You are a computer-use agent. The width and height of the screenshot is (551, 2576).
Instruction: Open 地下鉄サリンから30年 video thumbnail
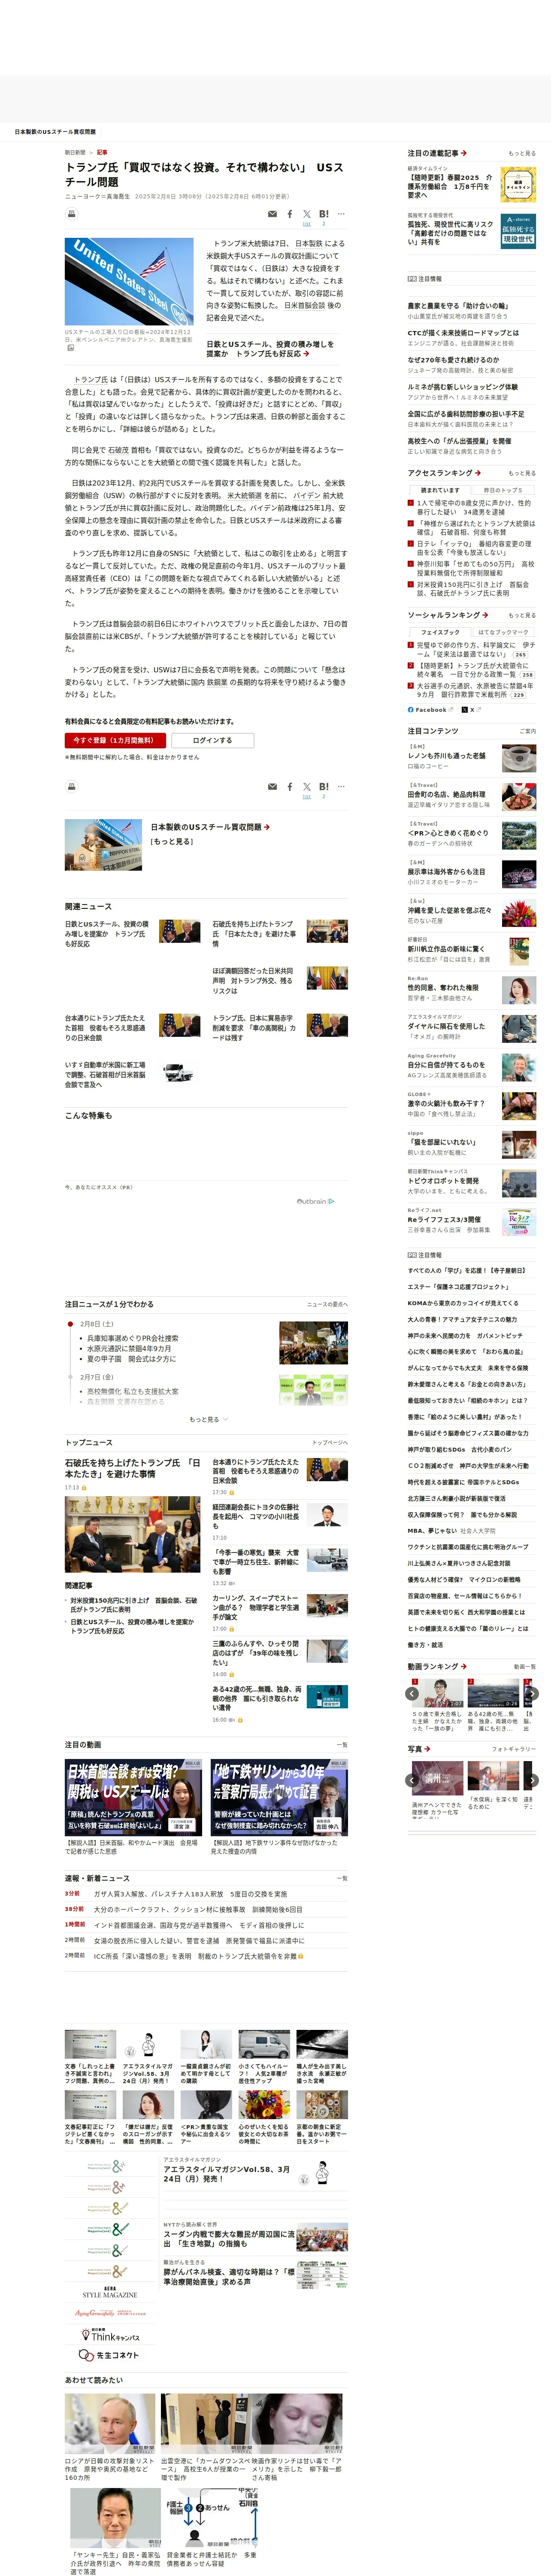pyautogui.click(x=279, y=1798)
